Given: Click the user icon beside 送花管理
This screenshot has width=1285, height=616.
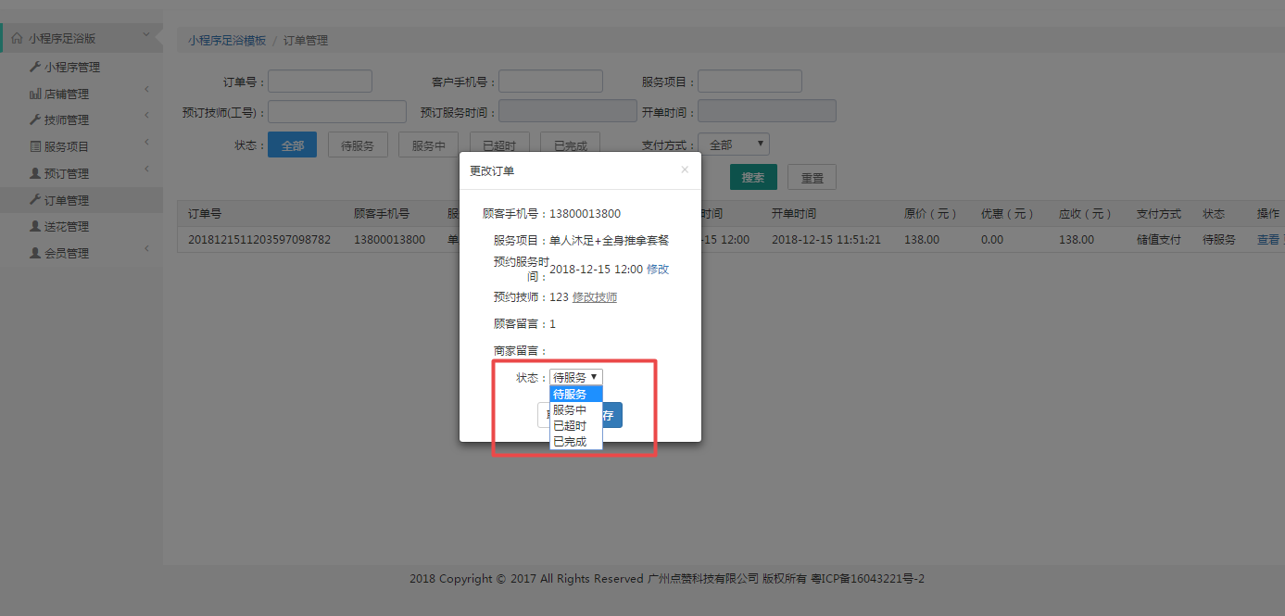Looking at the screenshot, I should pos(35,226).
